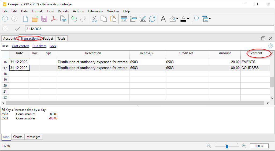Viewport: 275px width, 151px height.
Task: Switch to the Charts tab at bottom
Action: click(18, 137)
